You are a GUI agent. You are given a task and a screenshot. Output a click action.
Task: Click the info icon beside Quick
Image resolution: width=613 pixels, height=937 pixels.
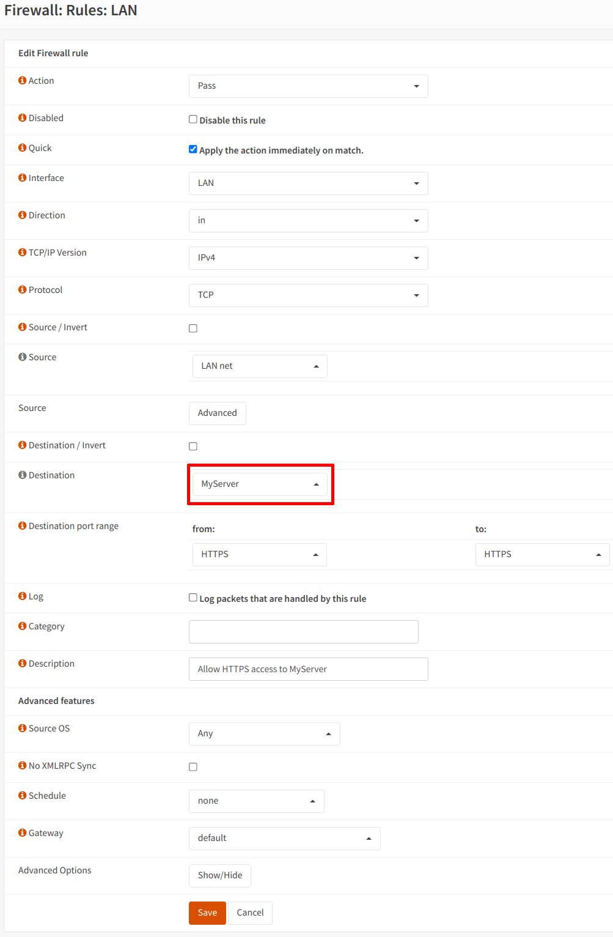(x=23, y=148)
